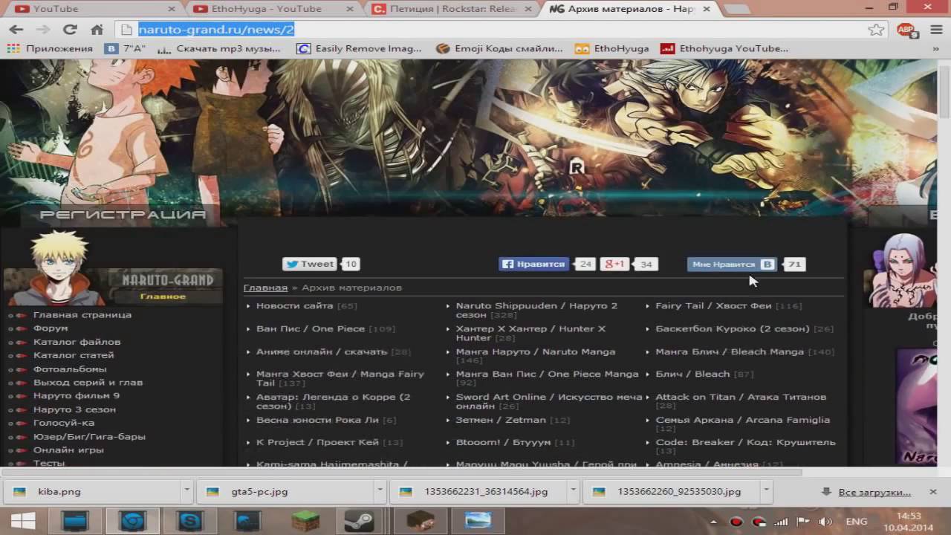951x535 pixels.
Task: Open the Регистрация banner link
Action: [x=123, y=215]
